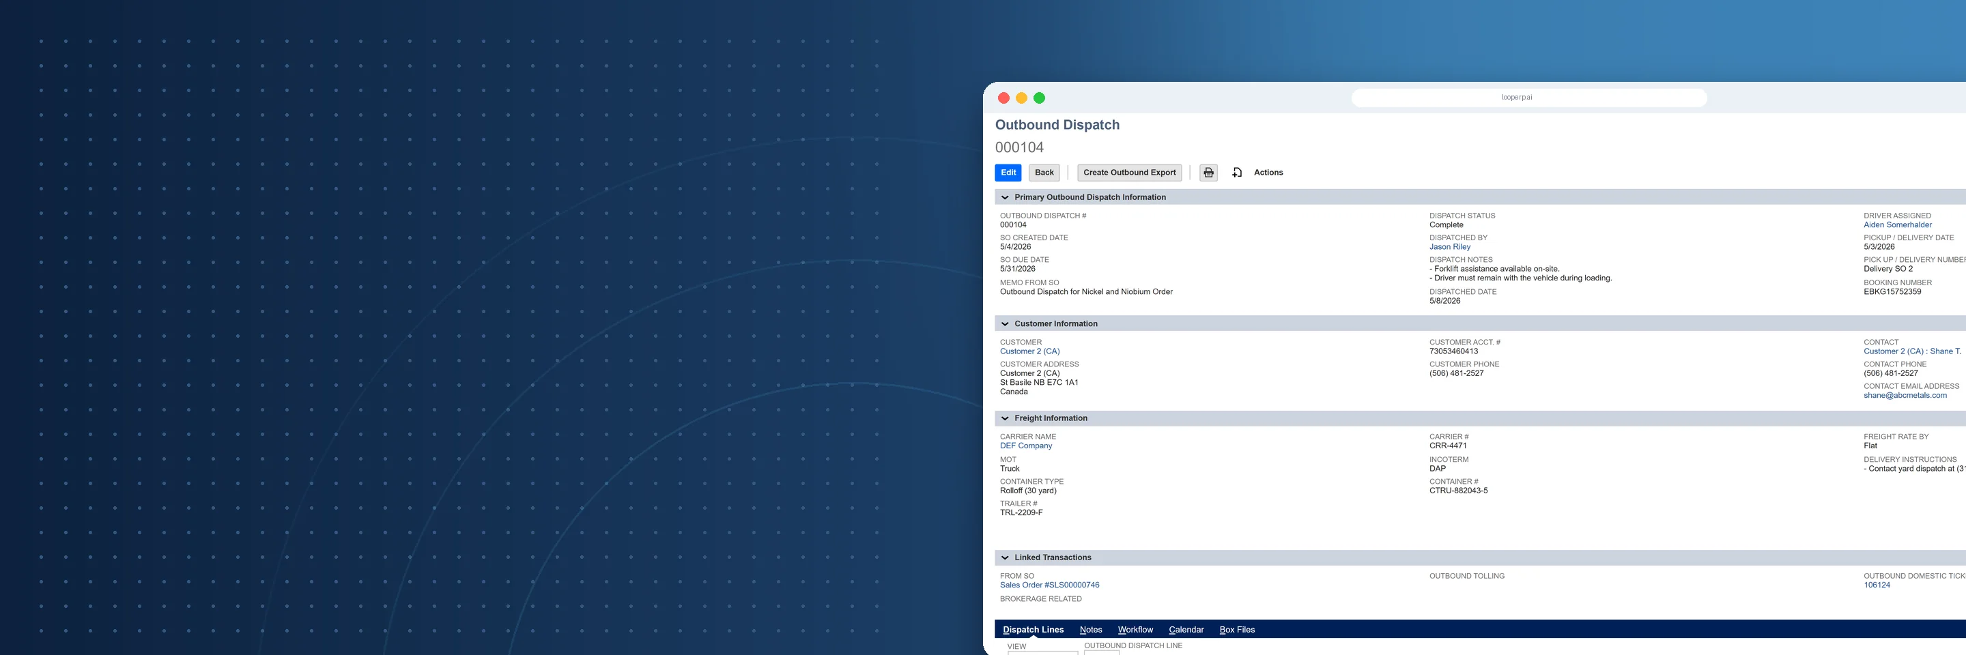Open the Workflow tab
The width and height of the screenshot is (1966, 655).
(x=1135, y=630)
